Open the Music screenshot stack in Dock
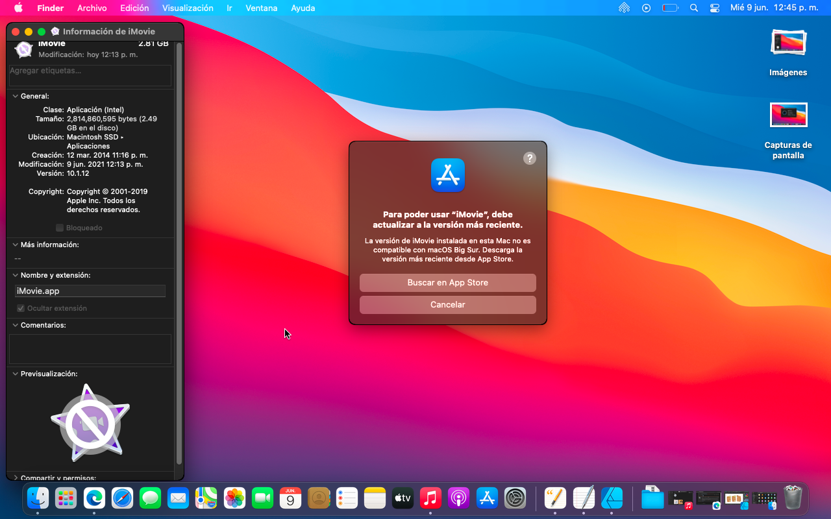 680,498
